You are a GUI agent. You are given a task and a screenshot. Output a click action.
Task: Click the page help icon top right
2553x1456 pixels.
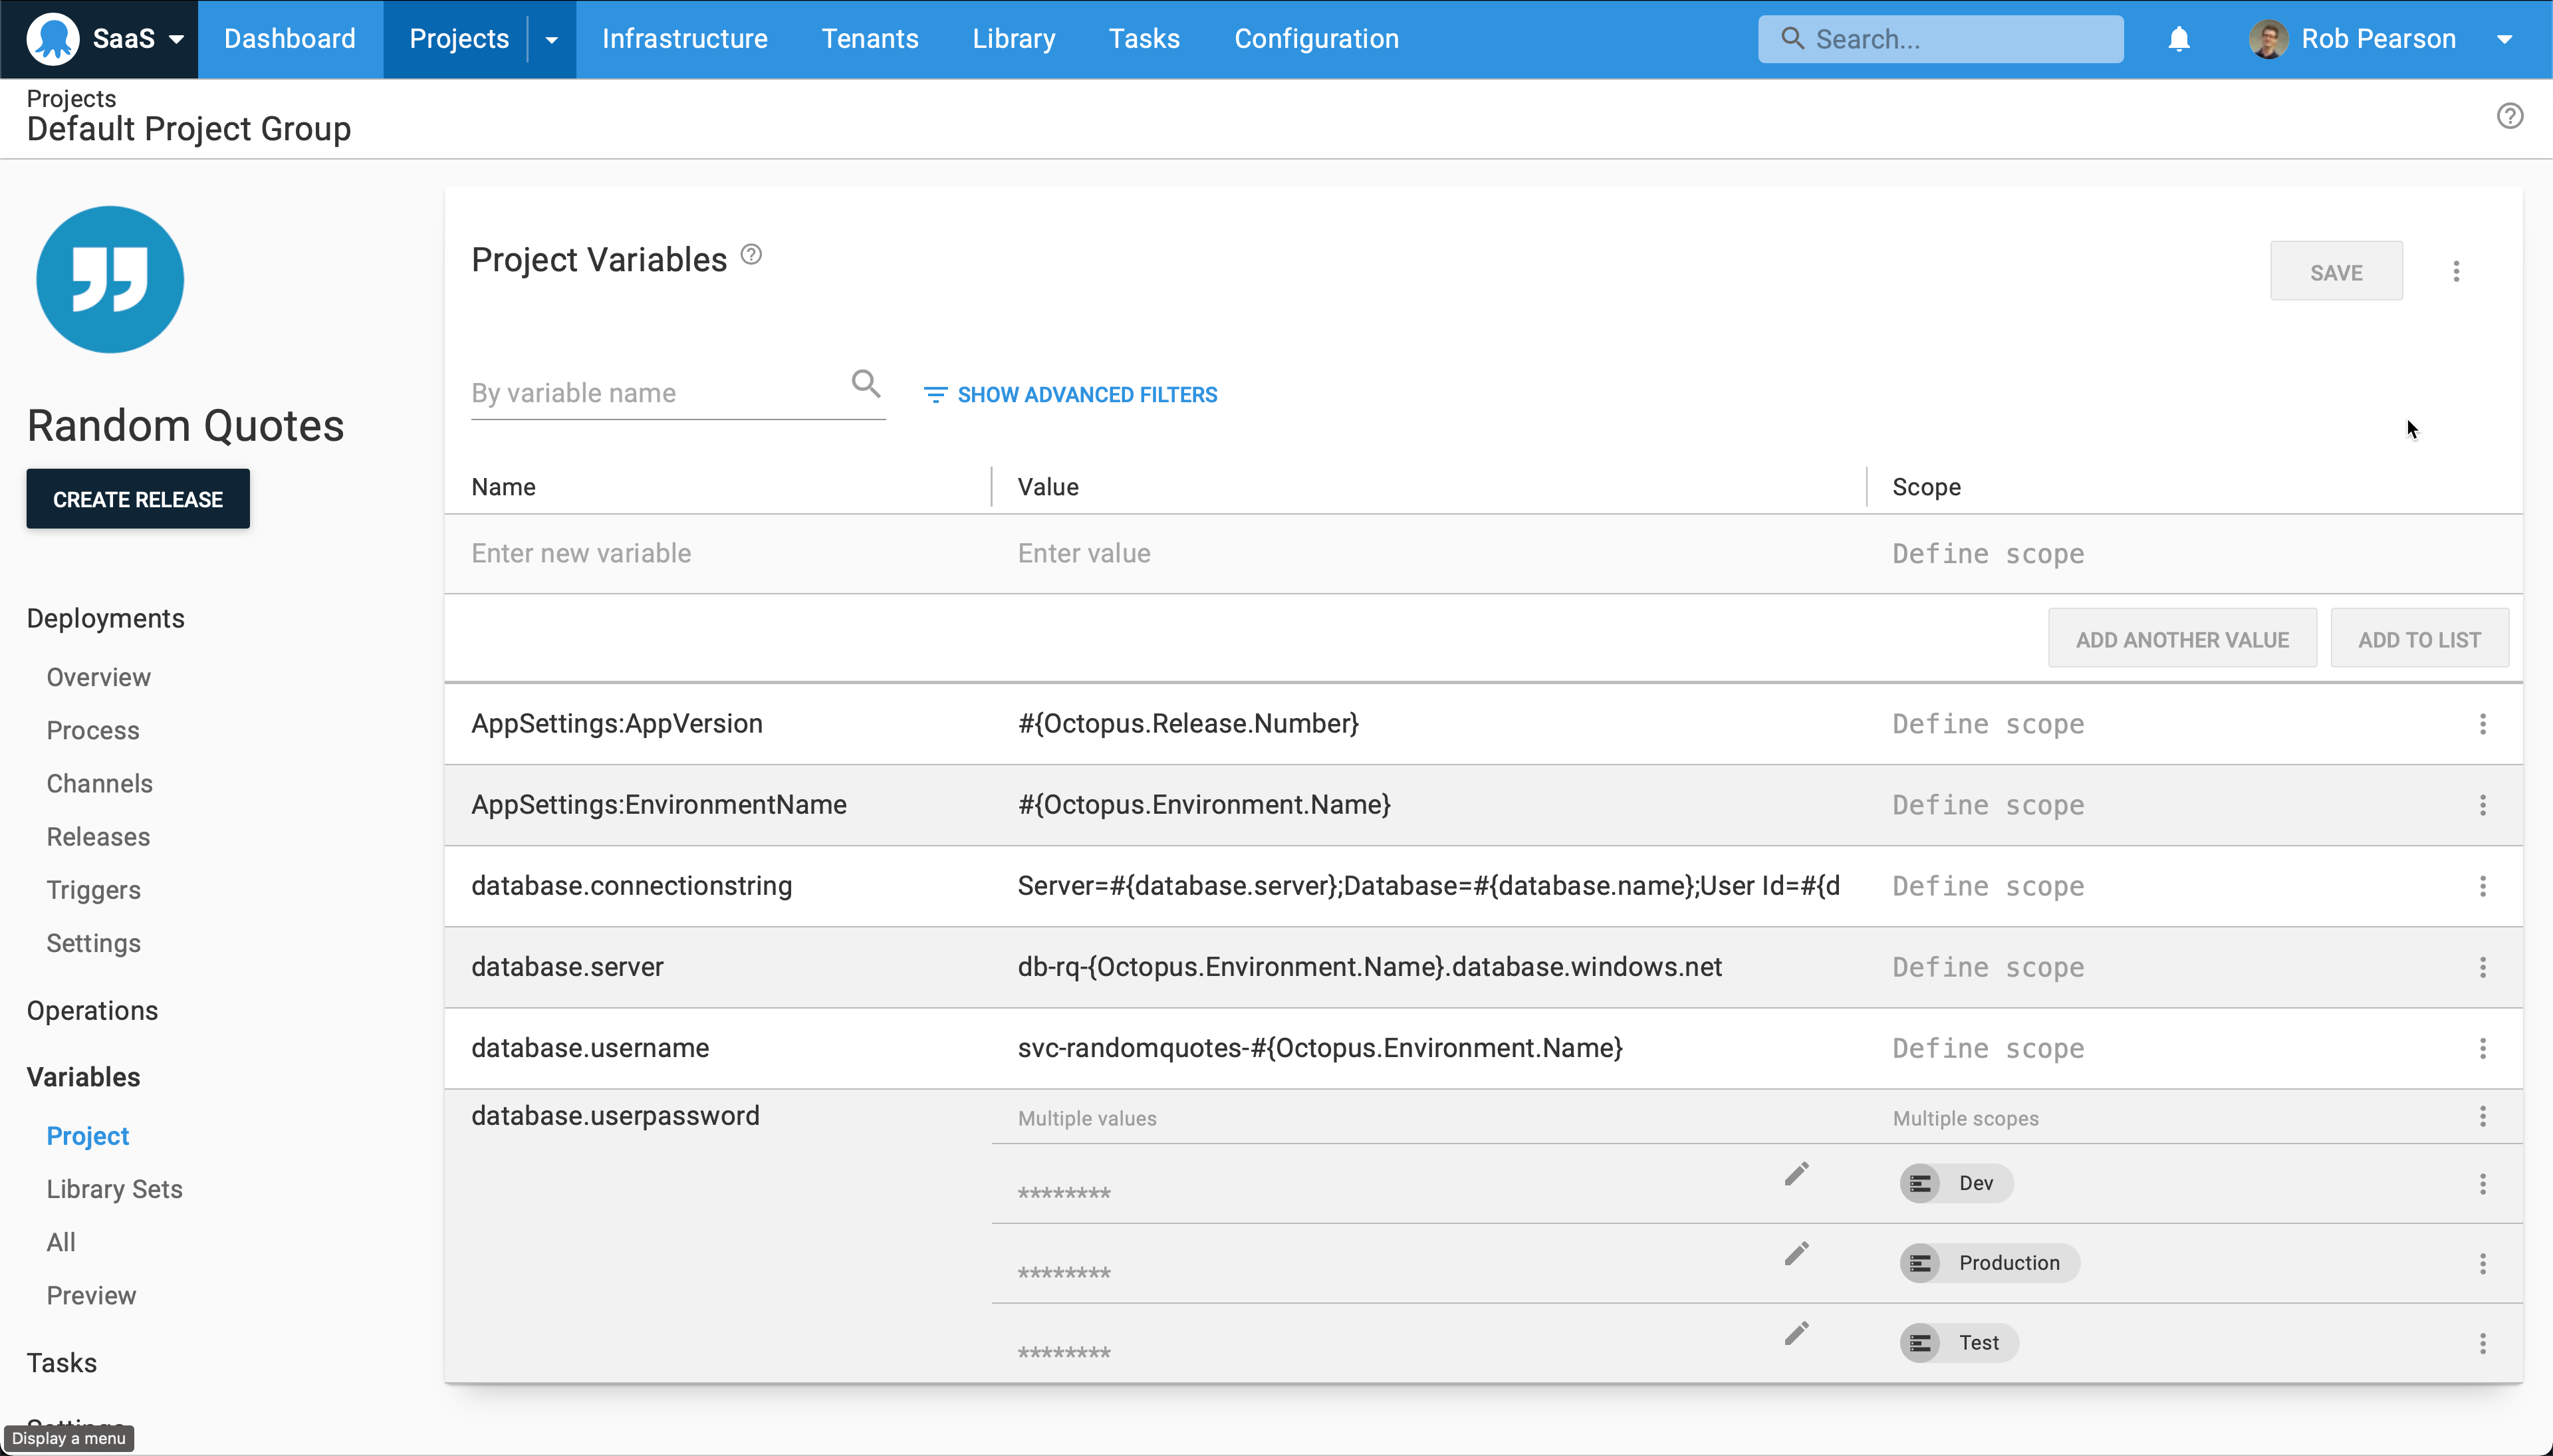2510,115
